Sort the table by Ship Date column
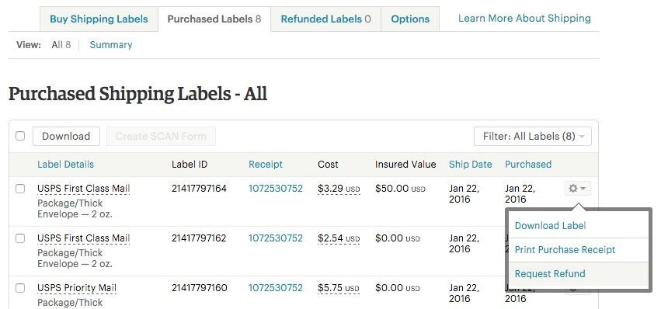This screenshot has width=661, height=309. pos(471,165)
